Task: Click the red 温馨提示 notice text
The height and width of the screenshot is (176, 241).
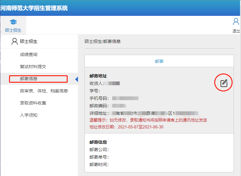Action: pos(148,120)
